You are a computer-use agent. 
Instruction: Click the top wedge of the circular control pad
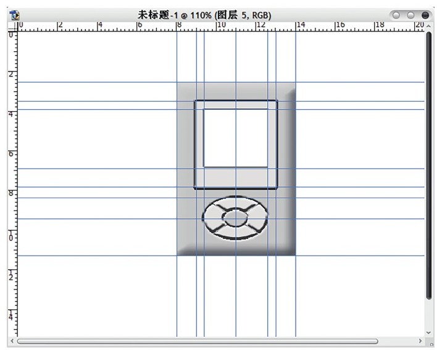pos(236,203)
